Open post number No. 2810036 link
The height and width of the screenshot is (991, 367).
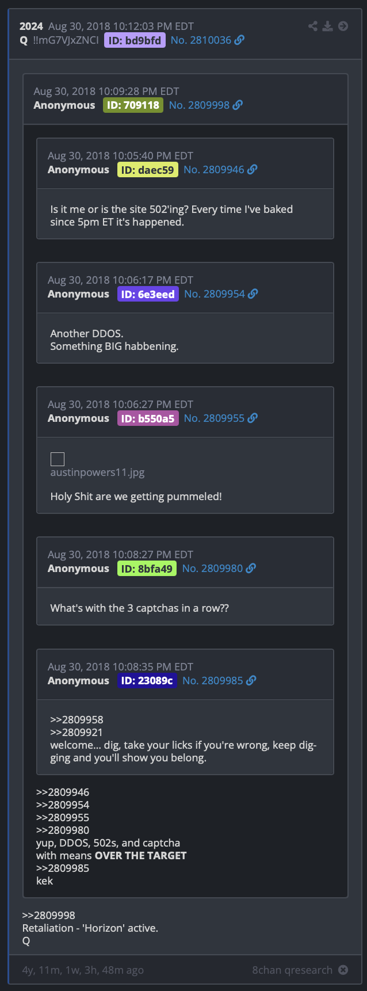[x=201, y=40]
